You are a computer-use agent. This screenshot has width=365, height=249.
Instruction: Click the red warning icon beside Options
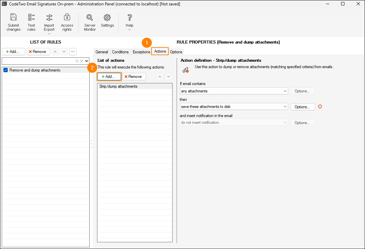coord(320,107)
